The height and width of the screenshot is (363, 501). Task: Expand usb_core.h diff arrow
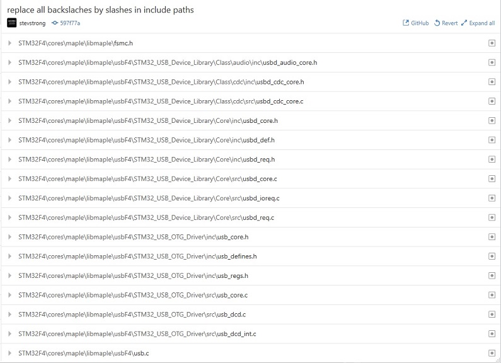[9, 237]
